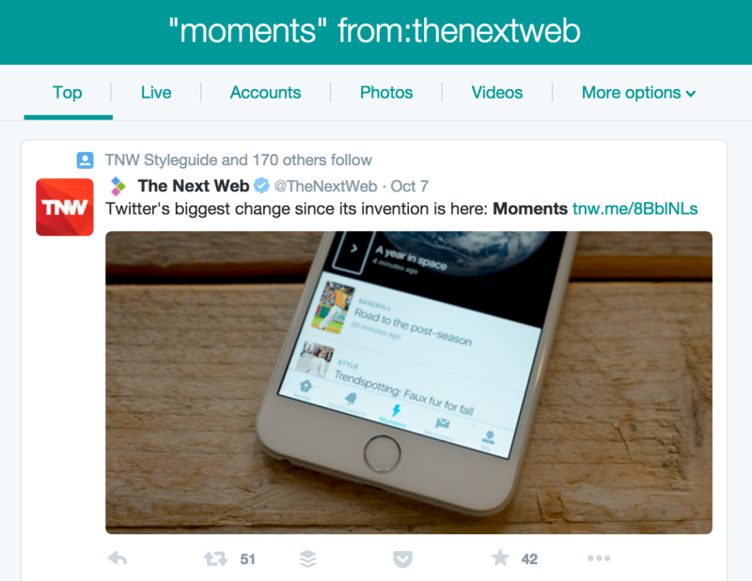
Task: Open the Photos tab
Action: (386, 92)
